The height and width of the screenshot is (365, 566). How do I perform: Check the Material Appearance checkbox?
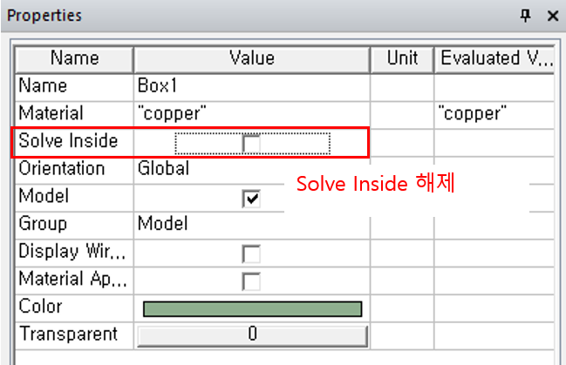251,281
